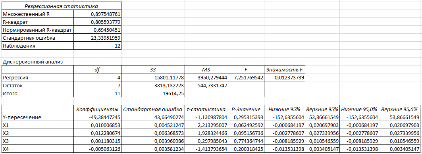
Task: Select the standard error value 23,33951959
Action: pos(97,38)
